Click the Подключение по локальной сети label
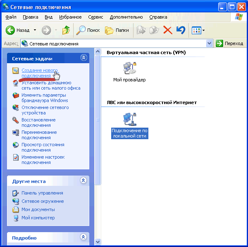 [x=130, y=133]
